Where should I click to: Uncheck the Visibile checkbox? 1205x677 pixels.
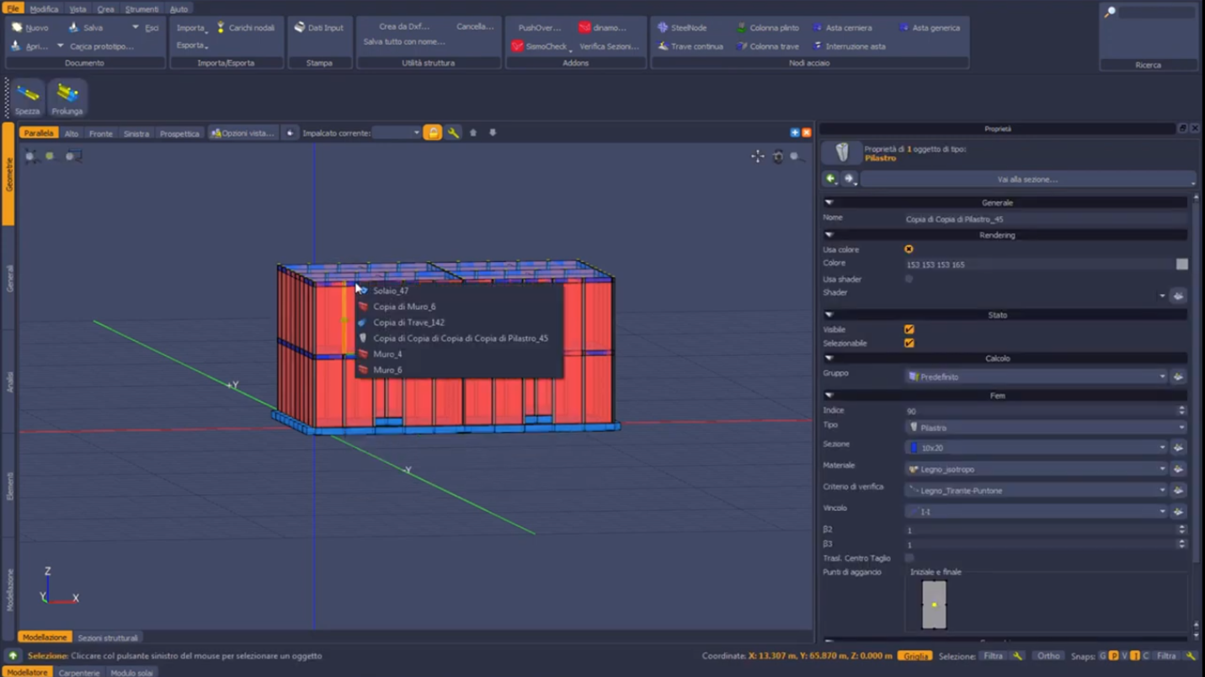tap(909, 329)
